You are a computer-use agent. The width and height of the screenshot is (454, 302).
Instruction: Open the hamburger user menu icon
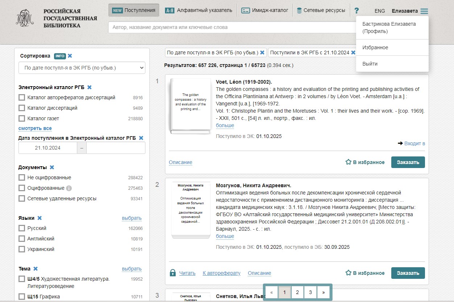pyautogui.click(x=424, y=11)
